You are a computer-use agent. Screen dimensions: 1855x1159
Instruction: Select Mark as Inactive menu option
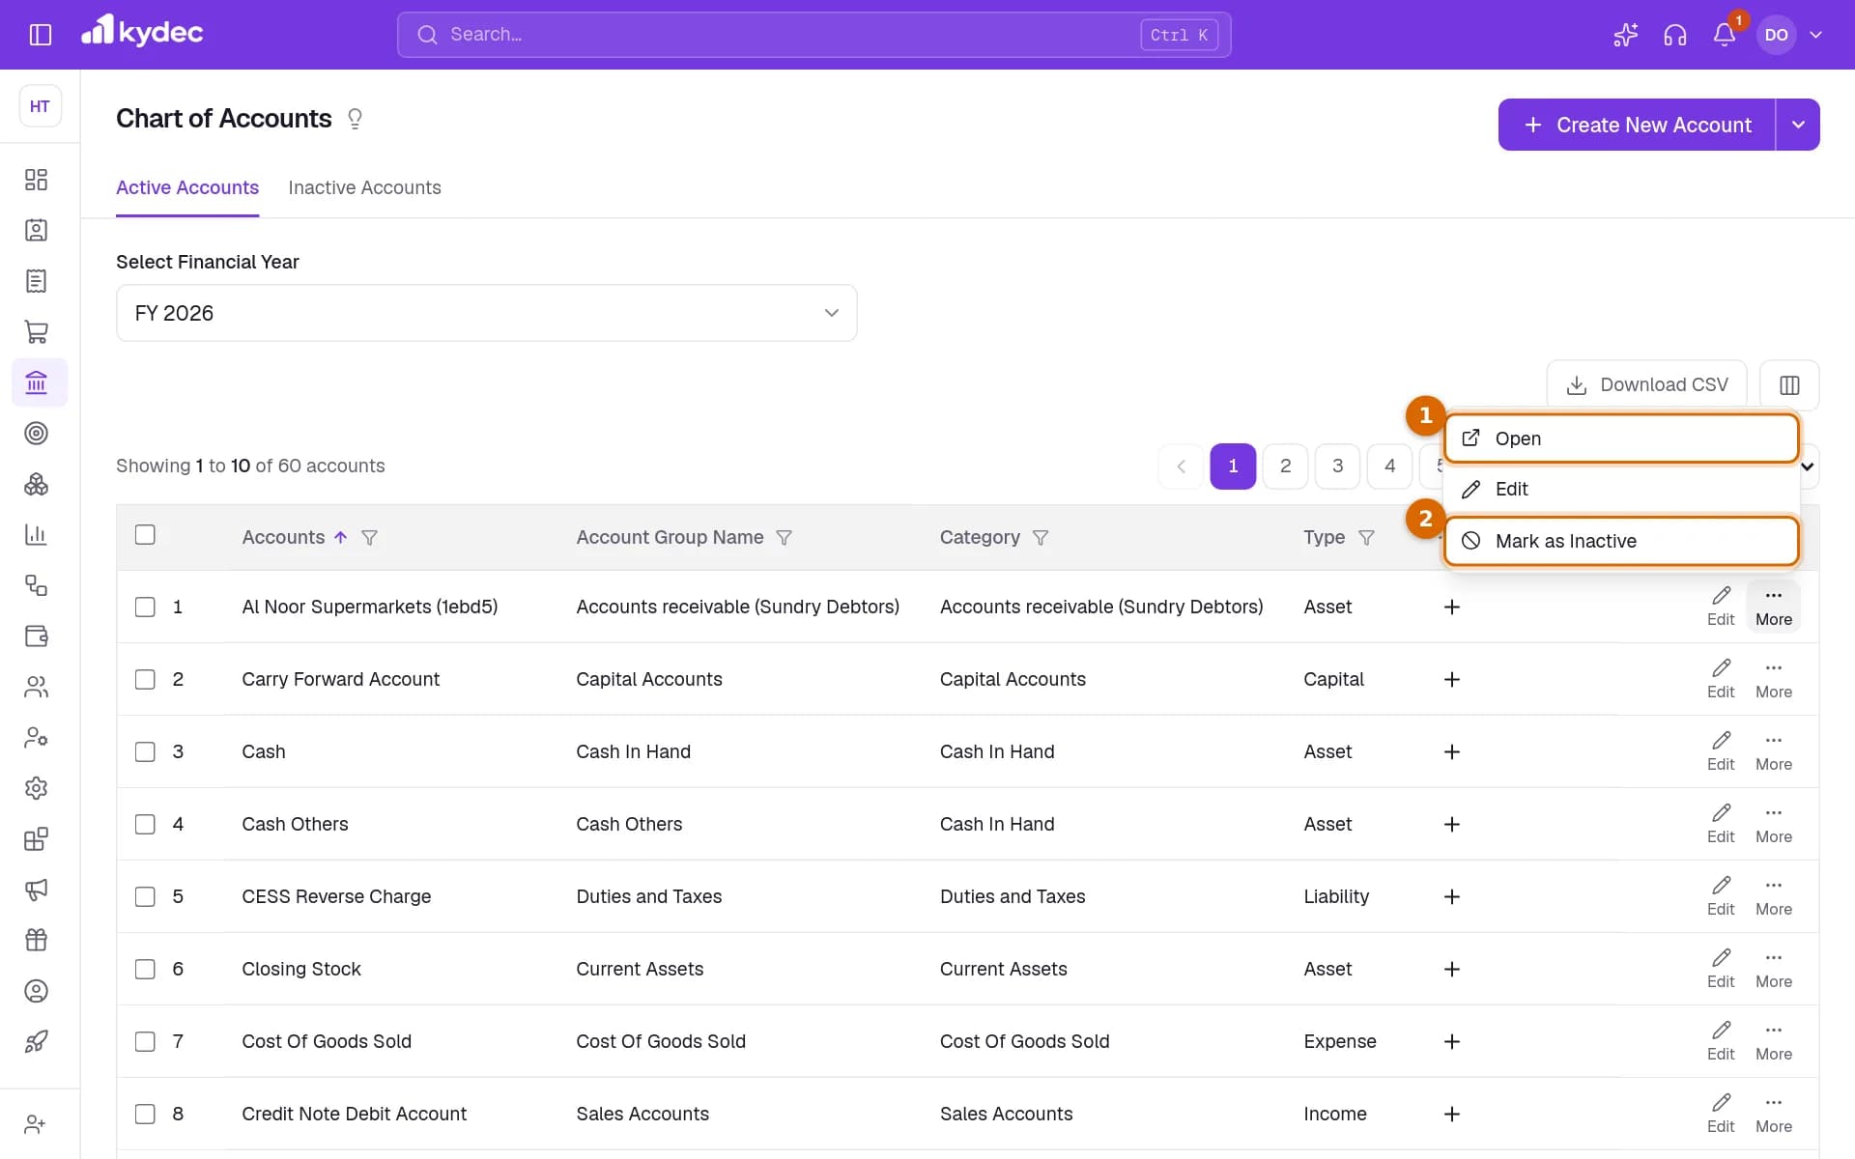click(x=1621, y=541)
